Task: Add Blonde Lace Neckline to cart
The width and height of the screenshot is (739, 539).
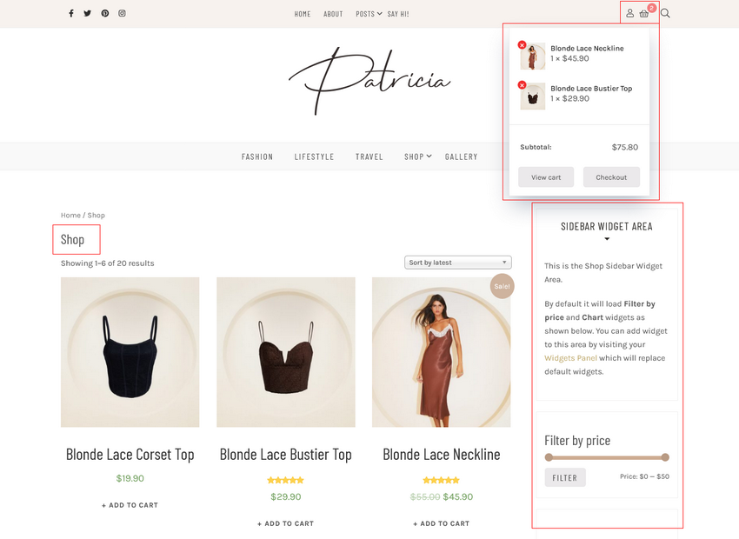Action: point(441,523)
